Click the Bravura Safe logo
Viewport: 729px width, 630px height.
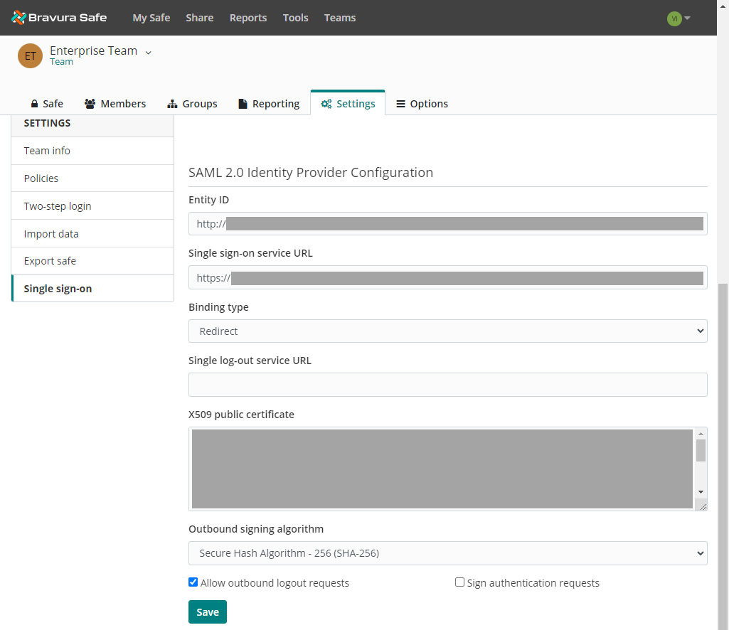click(x=59, y=18)
